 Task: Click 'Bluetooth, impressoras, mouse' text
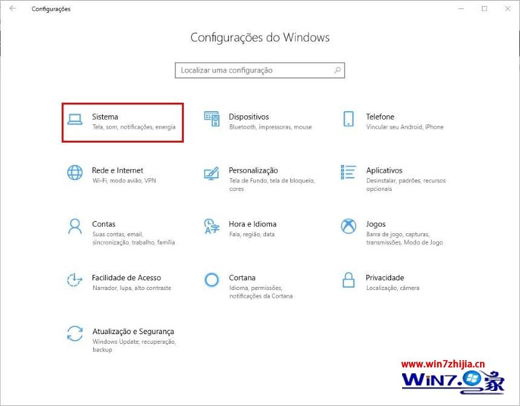pyautogui.click(x=271, y=127)
